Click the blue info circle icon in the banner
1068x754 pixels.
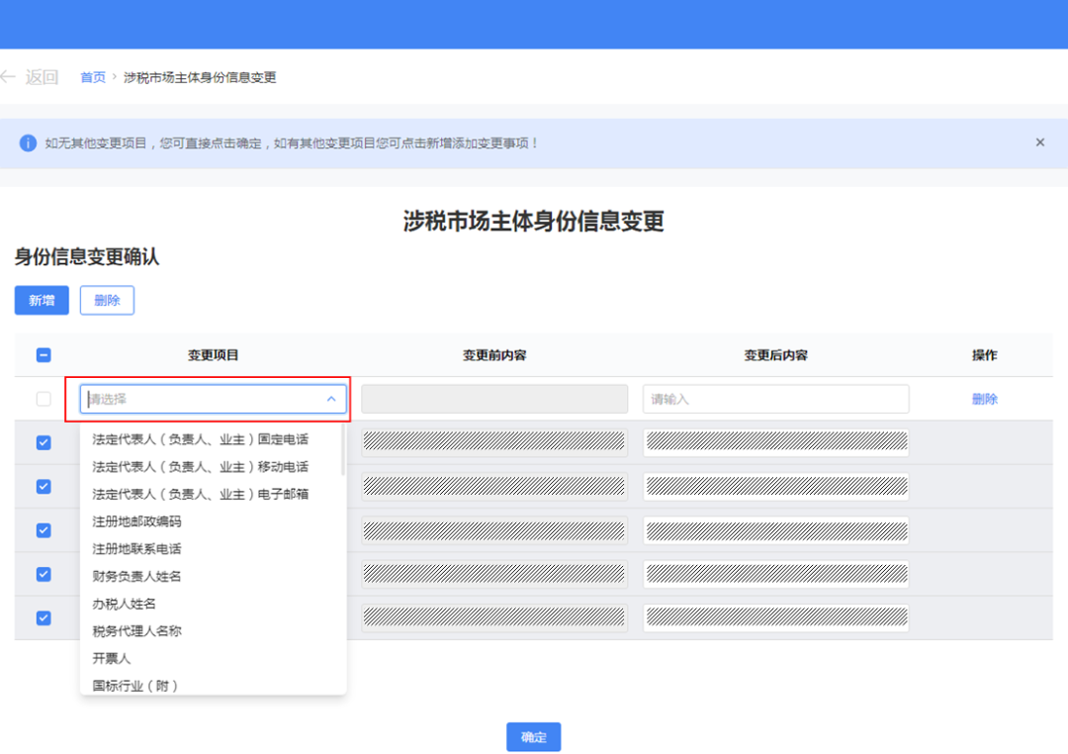[28, 143]
